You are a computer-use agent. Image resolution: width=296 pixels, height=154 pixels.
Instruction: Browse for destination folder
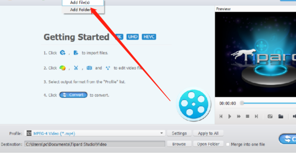coord(179,144)
